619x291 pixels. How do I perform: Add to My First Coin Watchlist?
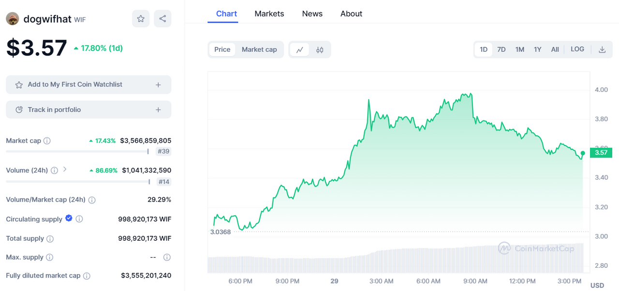(88, 85)
